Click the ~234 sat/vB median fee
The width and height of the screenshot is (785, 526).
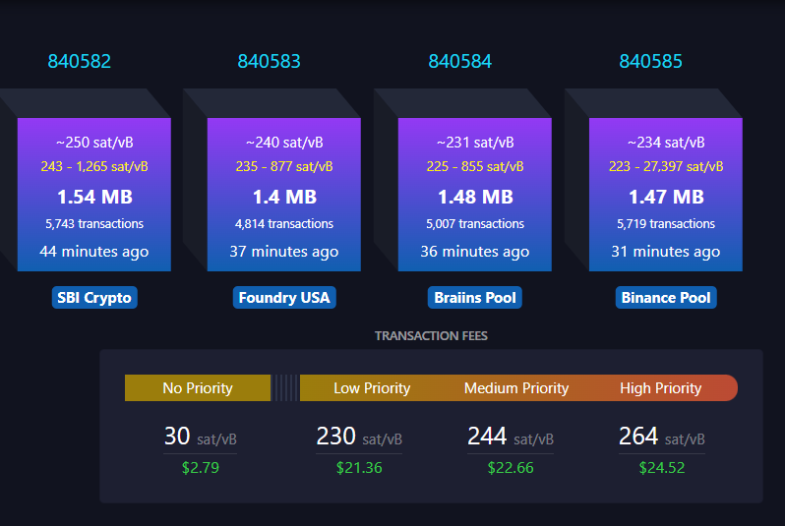pyautogui.click(x=666, y=143)
